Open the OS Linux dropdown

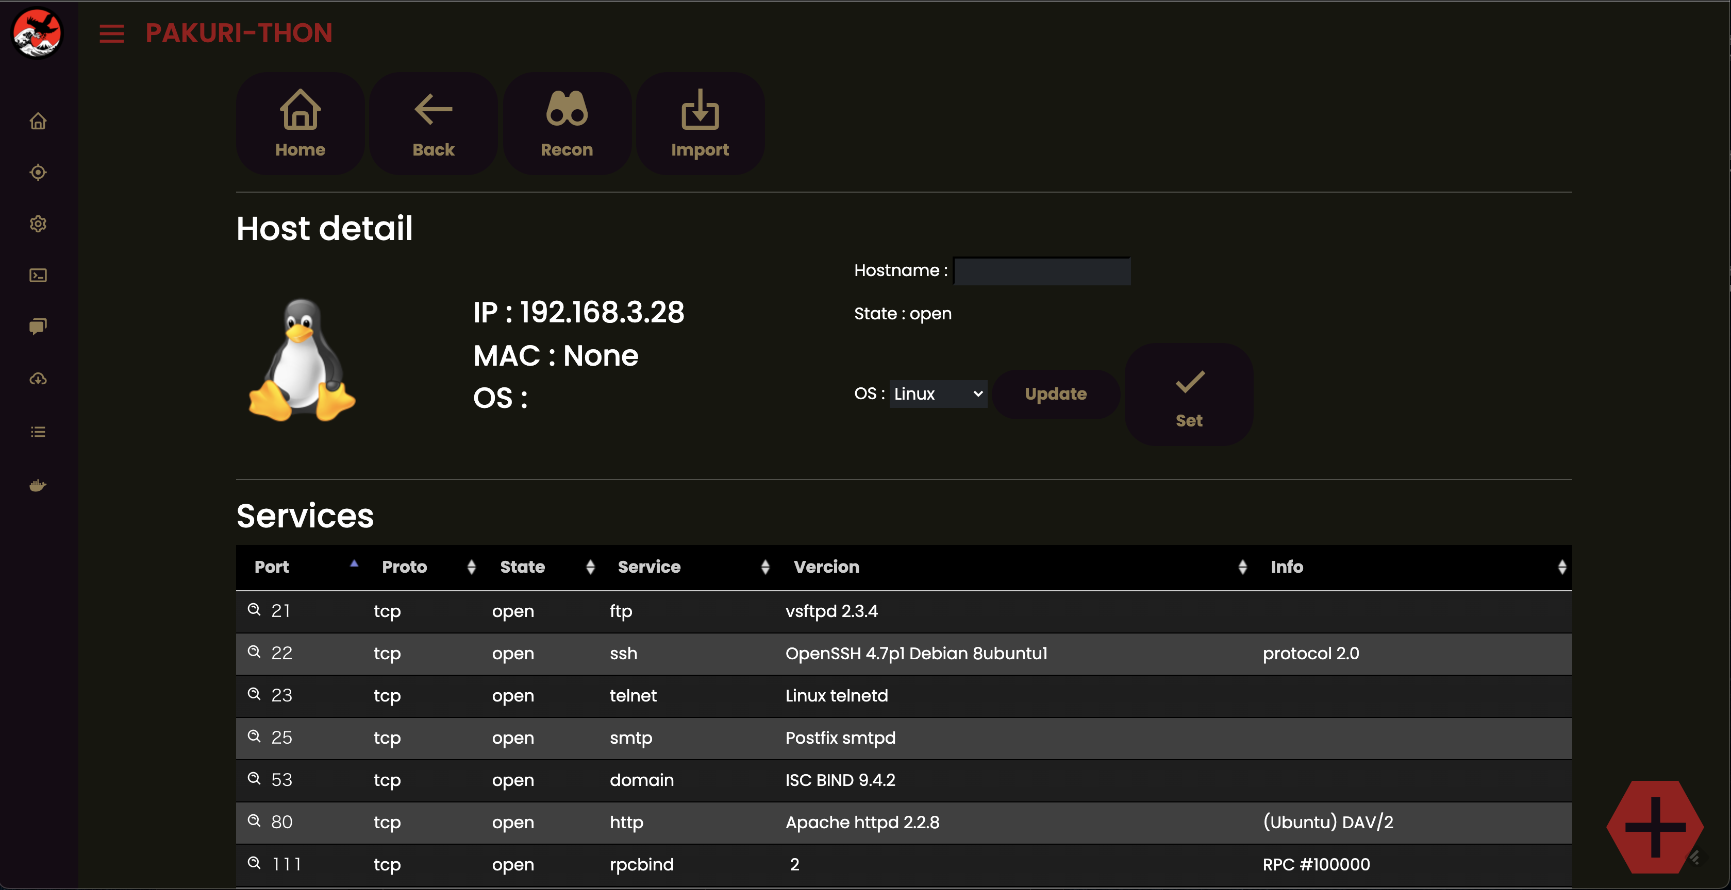pos(939,394)
